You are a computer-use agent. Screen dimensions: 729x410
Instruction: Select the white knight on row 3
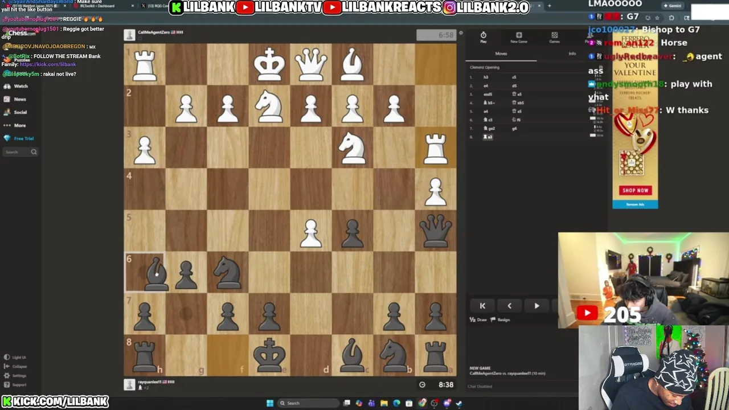tap(353, 147)
